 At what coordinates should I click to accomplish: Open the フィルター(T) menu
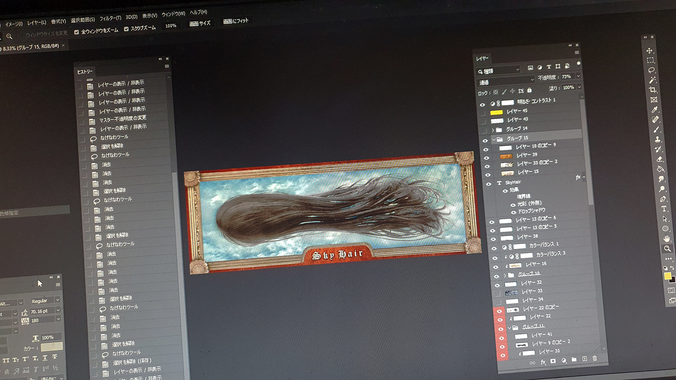(x=110, y=18)
